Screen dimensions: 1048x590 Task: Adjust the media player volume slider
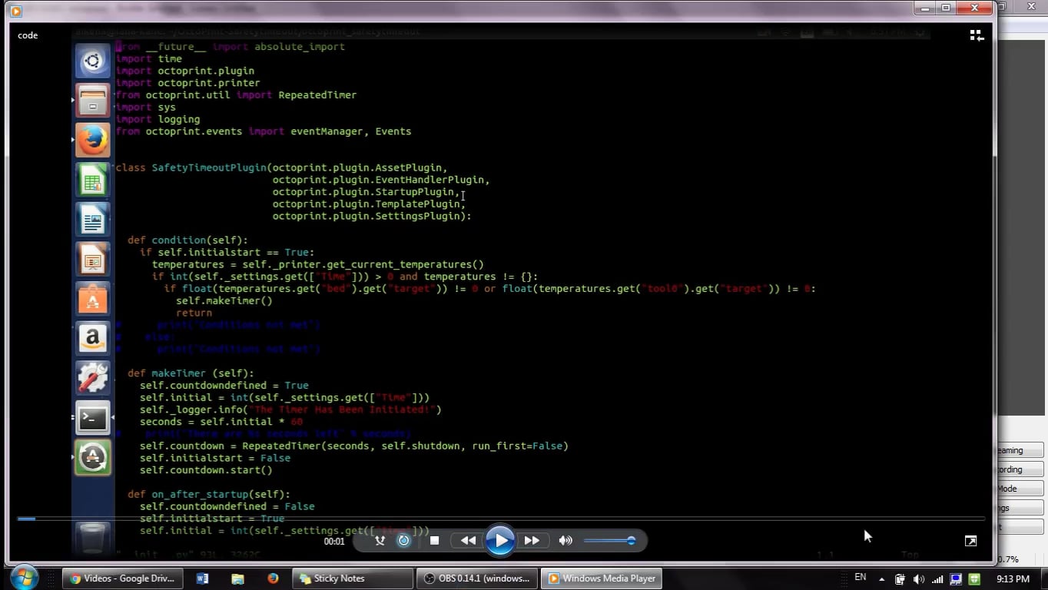coord(609,541)
